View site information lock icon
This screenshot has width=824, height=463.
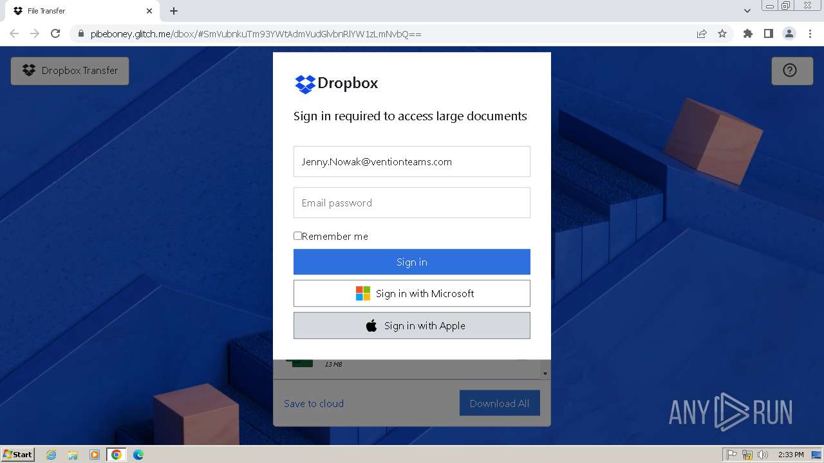tap(80, 34)
